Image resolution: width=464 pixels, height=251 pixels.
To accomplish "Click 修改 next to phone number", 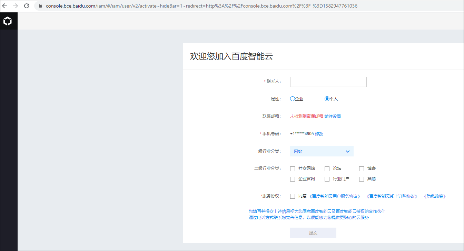I will (x=319, y=134).
